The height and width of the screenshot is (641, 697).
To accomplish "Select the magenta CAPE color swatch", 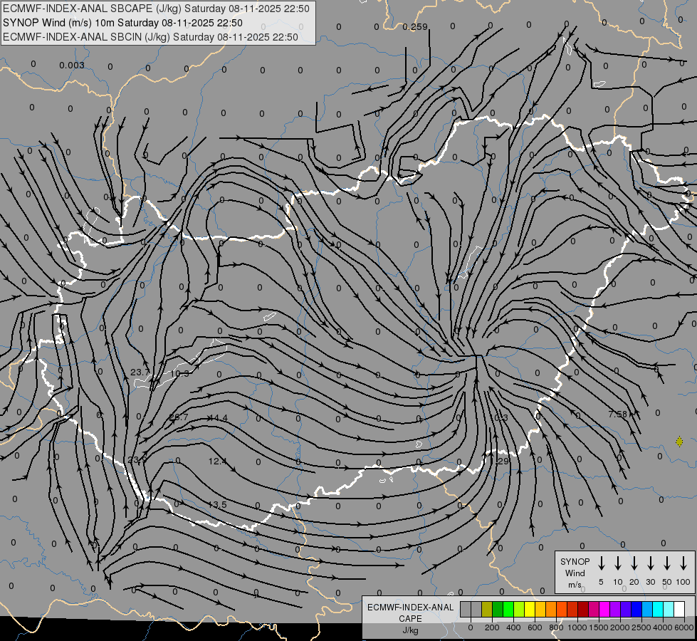I will (604, 609).
